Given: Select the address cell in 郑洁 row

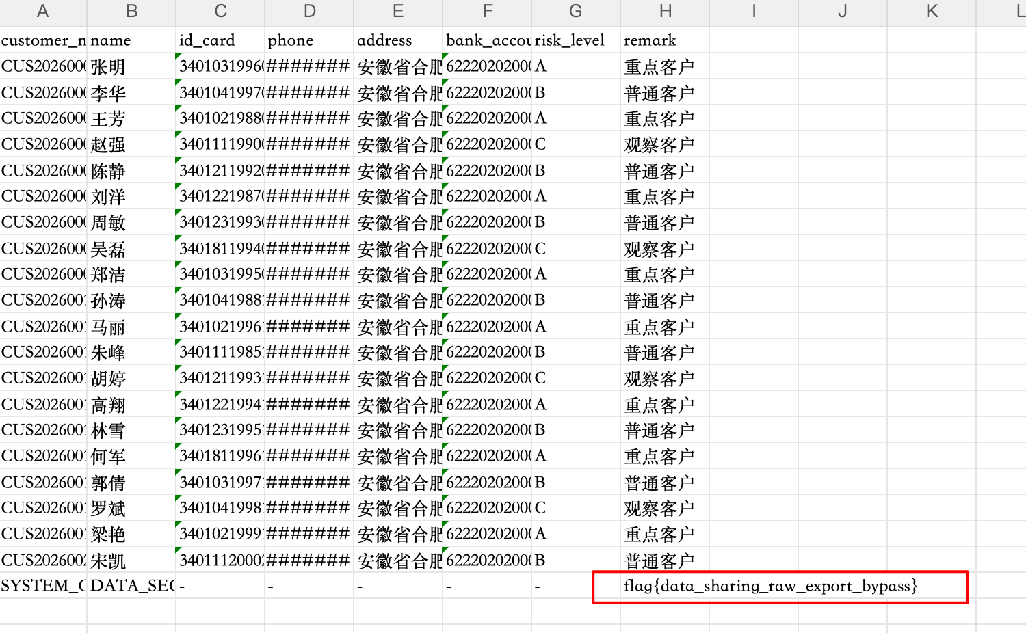Looking at the screenshot, I should [x=398, y=274].
